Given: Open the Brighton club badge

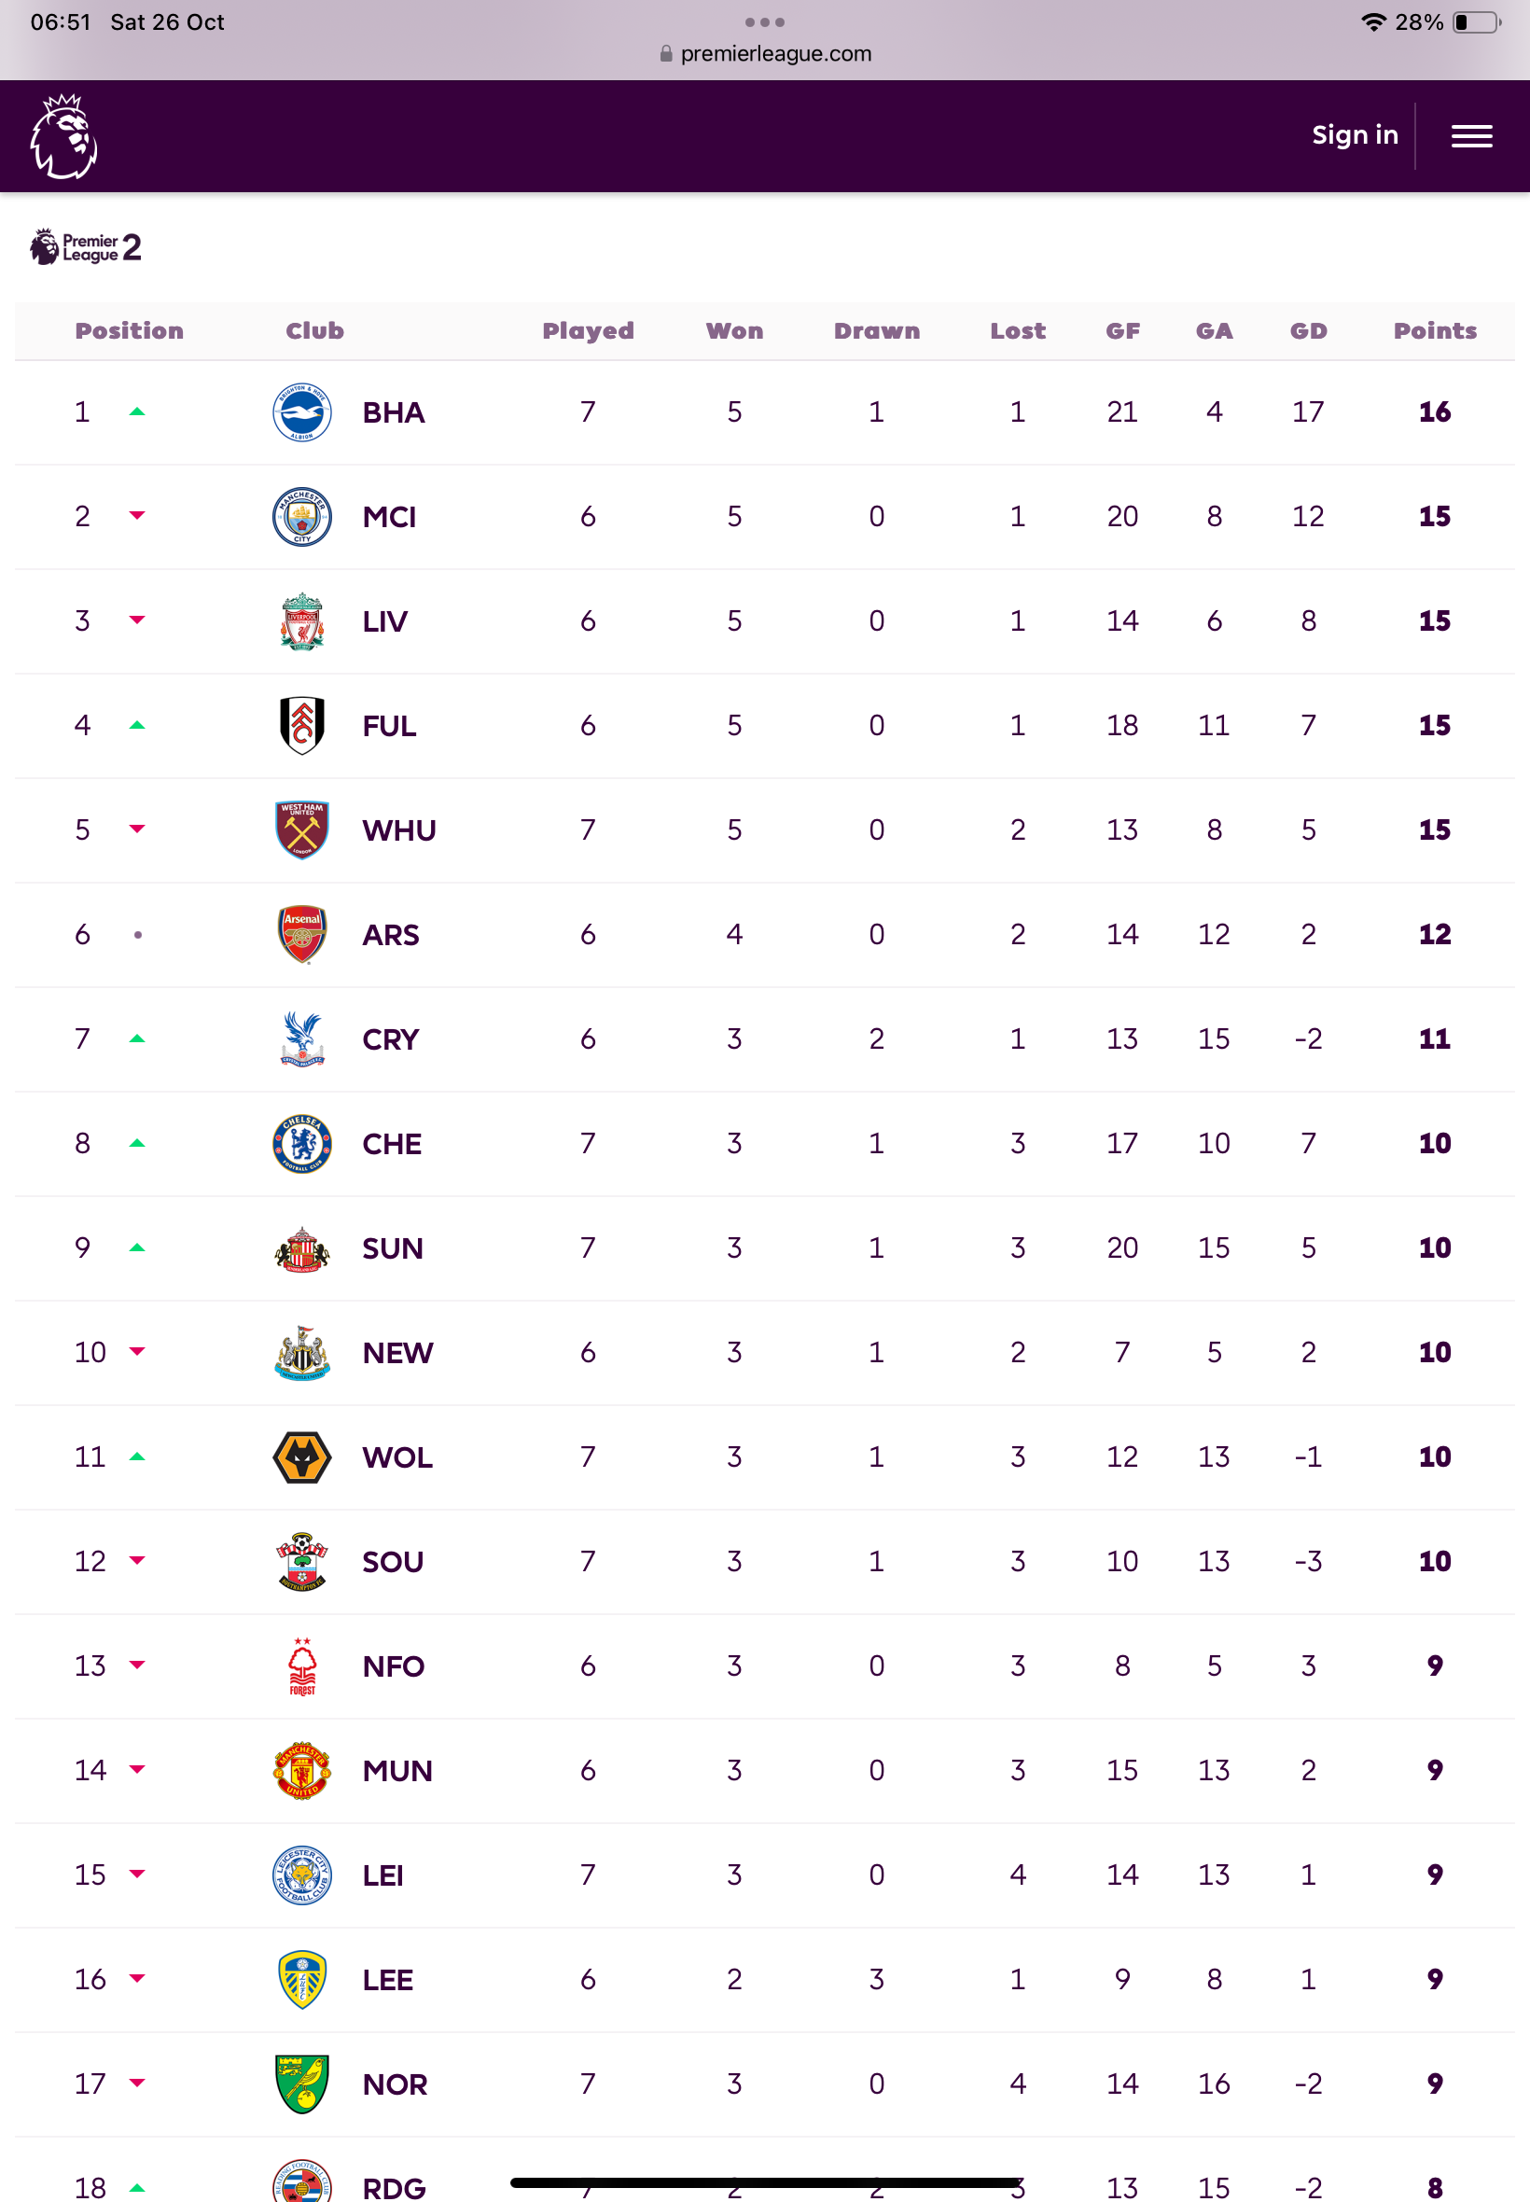Looking at the screenshot, I should pos(302,412).
